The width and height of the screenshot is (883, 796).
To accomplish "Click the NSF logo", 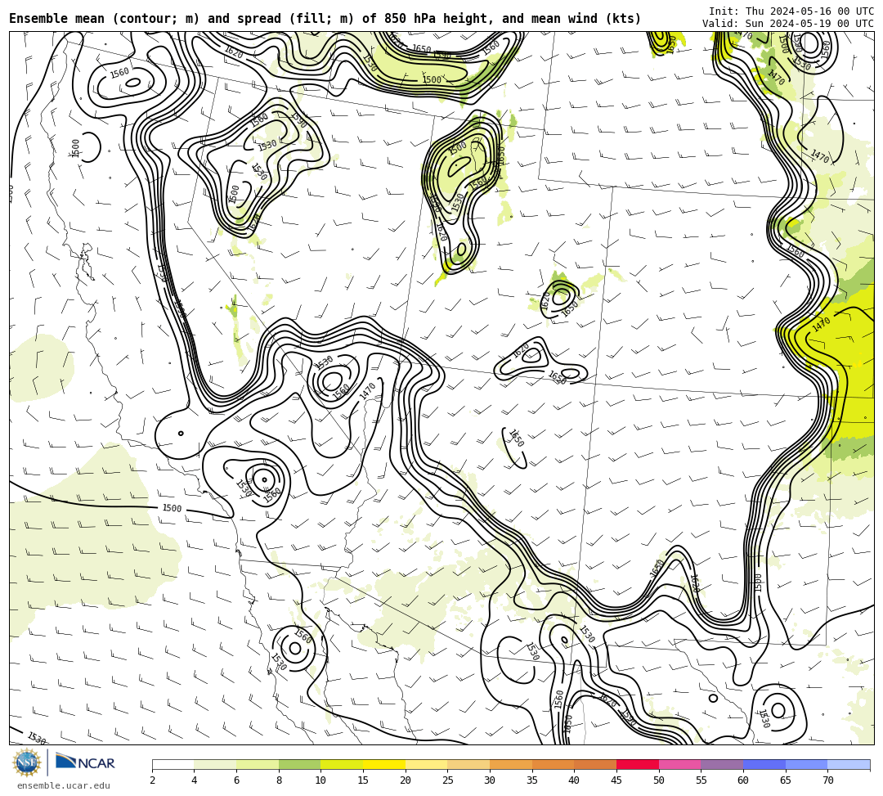I will pyautogui.click(x=27, y=762).
